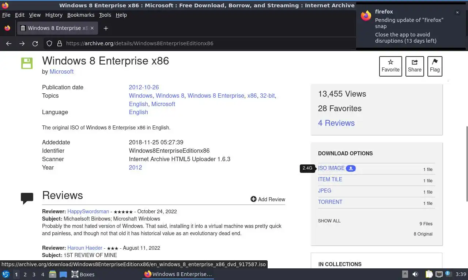Click the Microsoft topic link
Image resolution: width=468 pixels, height=280 pixels.
click(163, 104)
